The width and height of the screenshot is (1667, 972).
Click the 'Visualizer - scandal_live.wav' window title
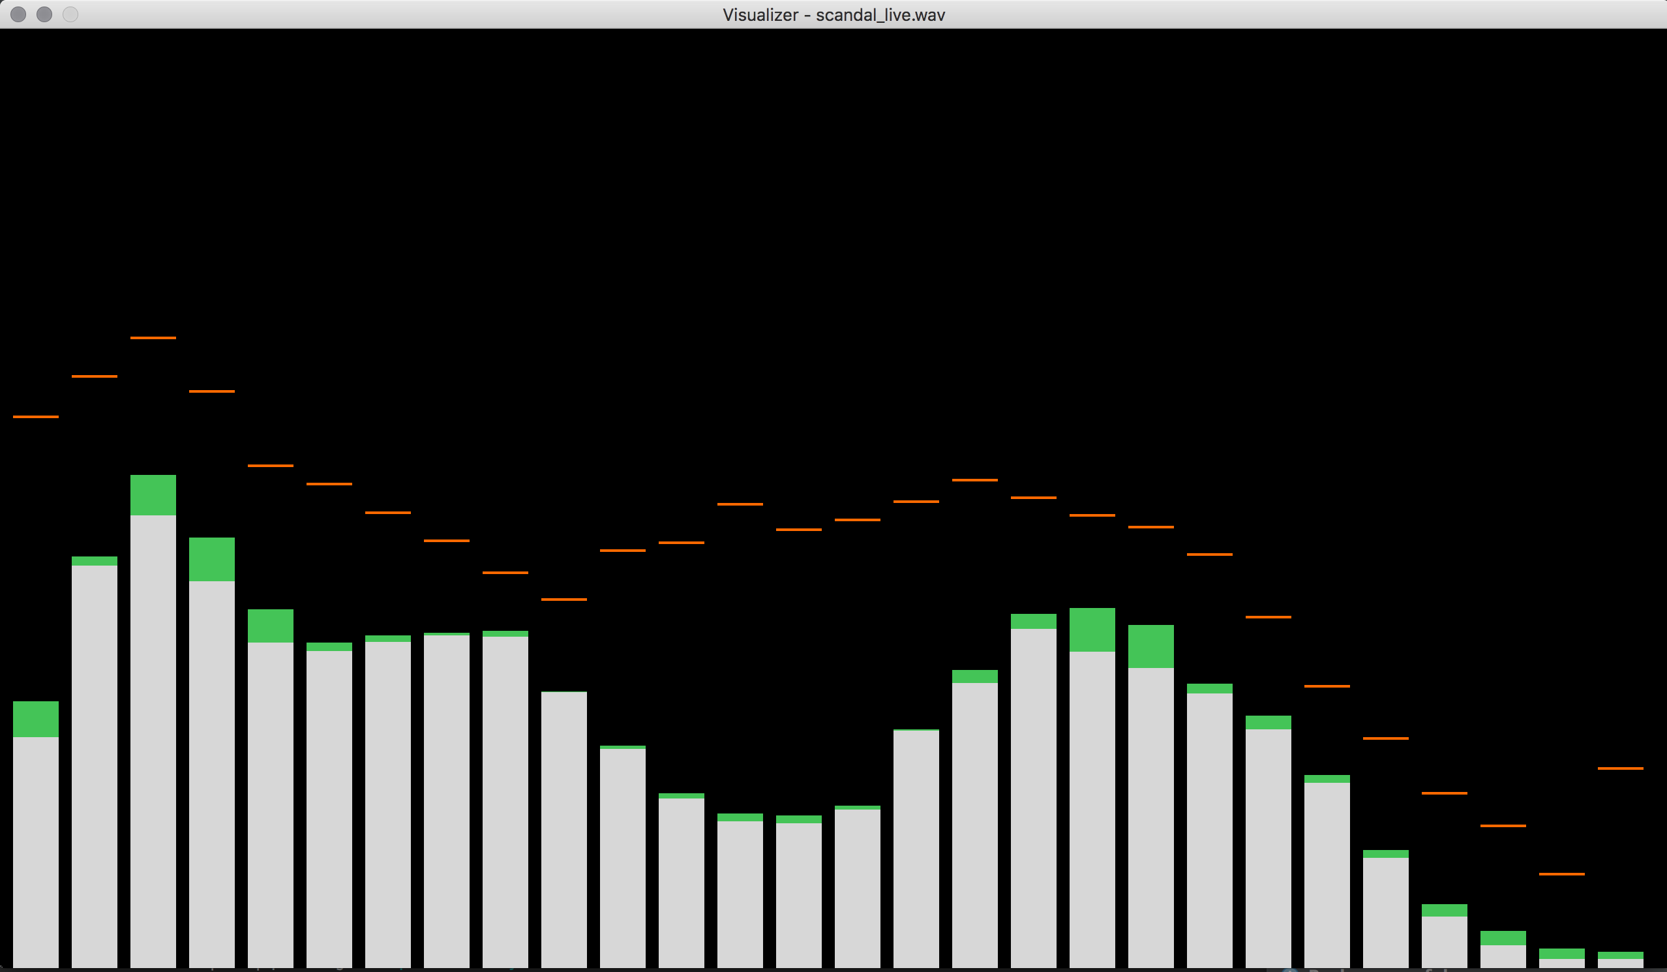point(833,14)
